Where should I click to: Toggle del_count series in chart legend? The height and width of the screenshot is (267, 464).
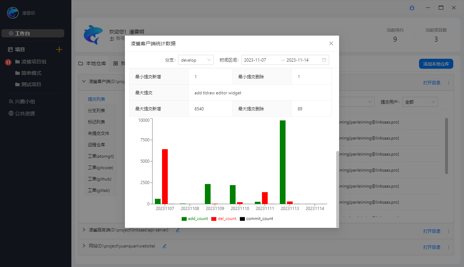[x=224, y=219]
